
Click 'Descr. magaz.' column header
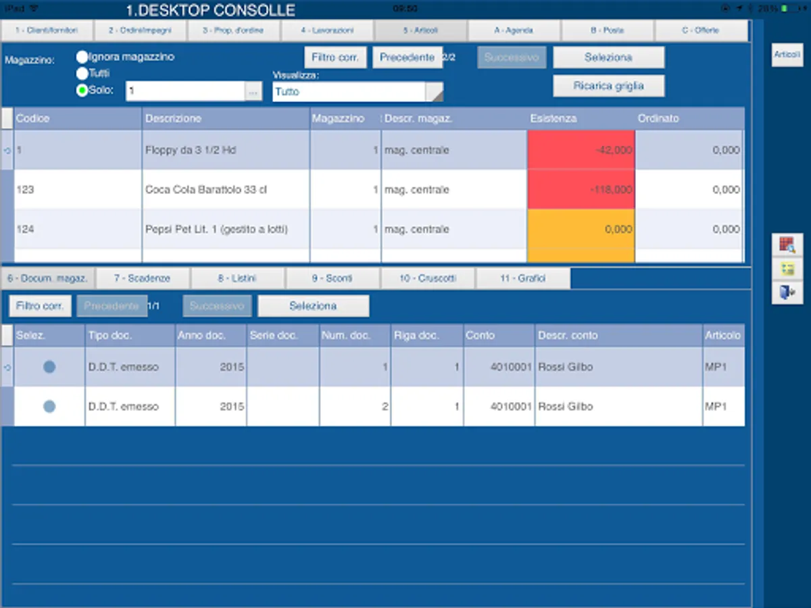[453, 118]
